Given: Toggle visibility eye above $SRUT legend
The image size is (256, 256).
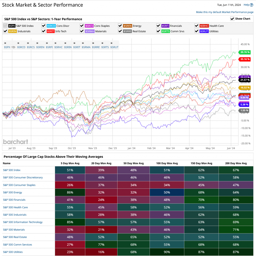Looking at the screenshot, I should [x=111, y=43].
